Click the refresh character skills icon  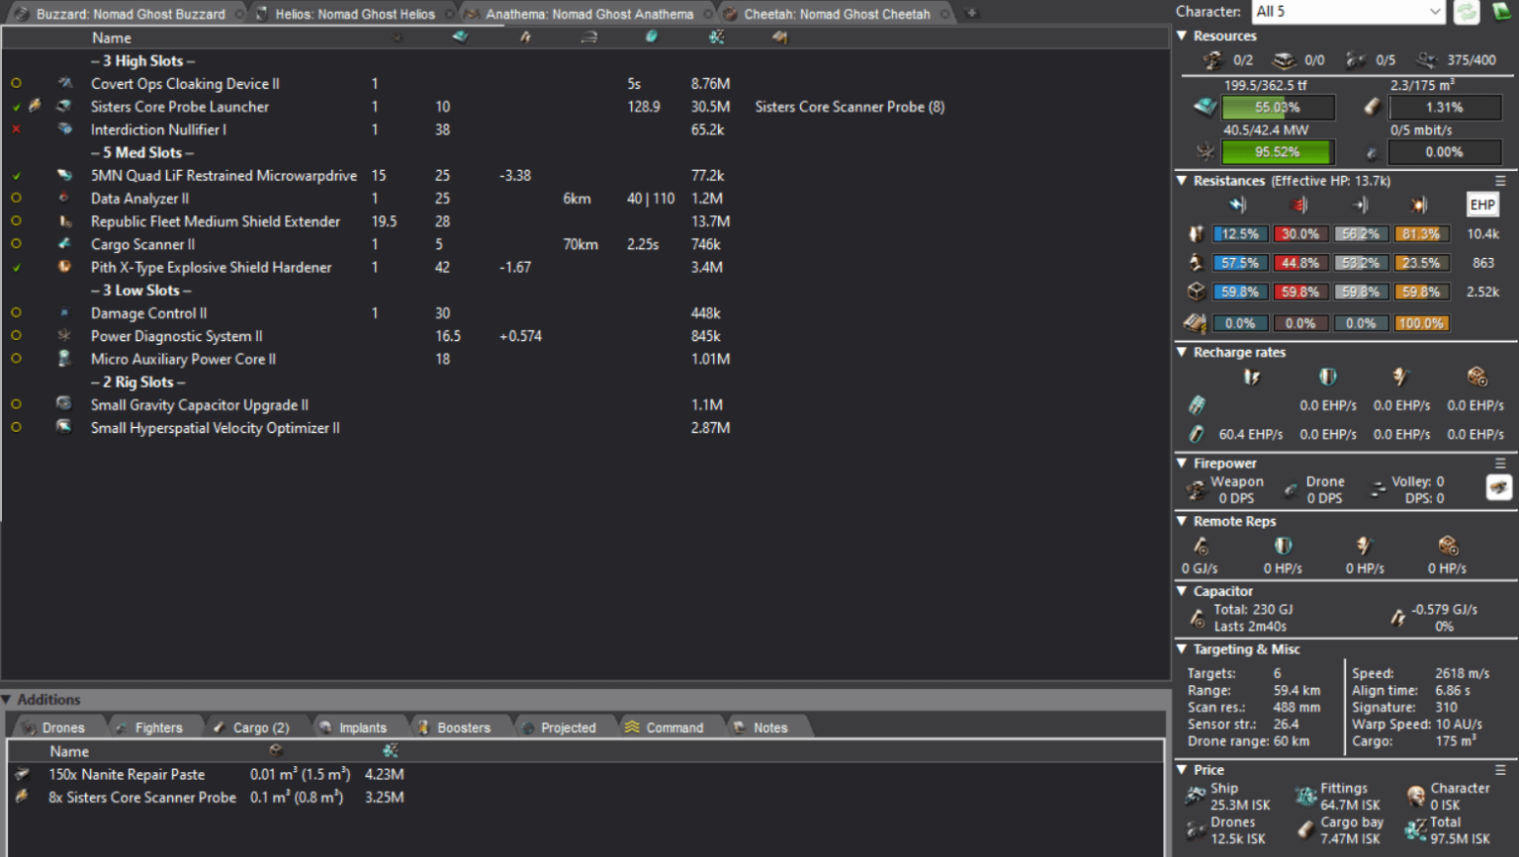pyautogui.click(x=1466, y=12)
